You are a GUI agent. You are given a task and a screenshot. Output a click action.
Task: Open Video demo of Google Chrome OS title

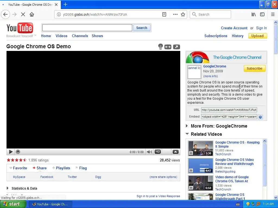click(232, 179)
